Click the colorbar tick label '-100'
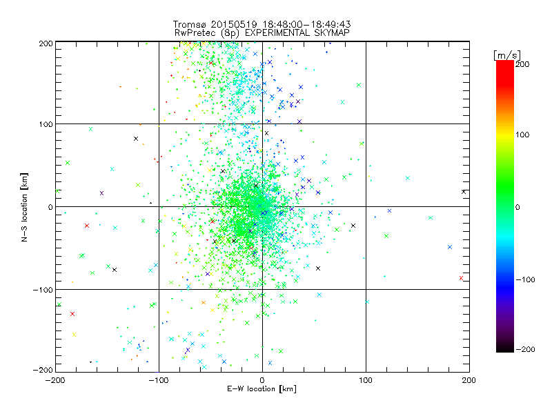Screen dimensions: 552x414 tap(525, 279)
